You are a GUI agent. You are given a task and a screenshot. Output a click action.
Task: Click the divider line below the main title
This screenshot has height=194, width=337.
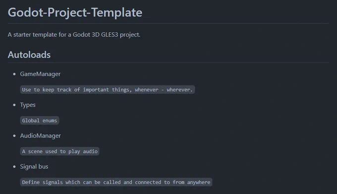(168, 23)
